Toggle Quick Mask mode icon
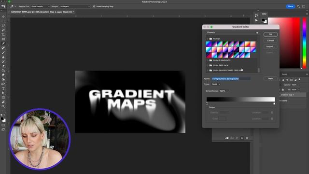Screen dimensions: 309x174 click(x=3, y=125)
